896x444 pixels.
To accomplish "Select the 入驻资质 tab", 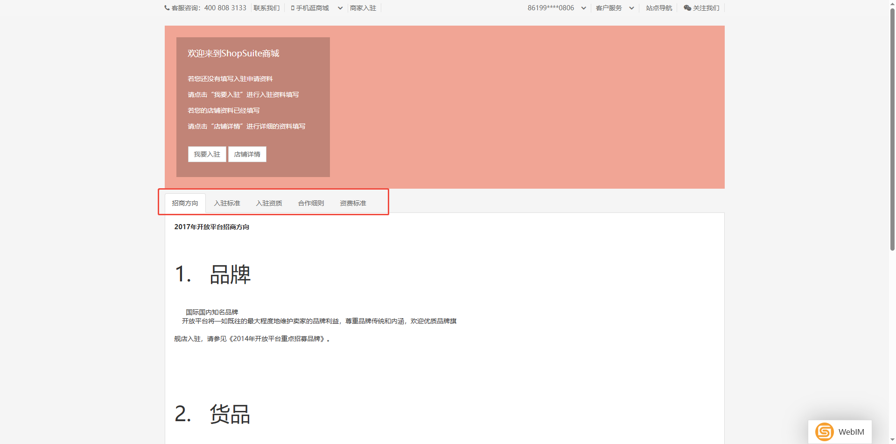I will 269,203.
